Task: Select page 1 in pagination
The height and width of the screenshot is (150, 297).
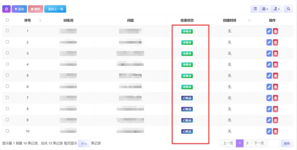Action: 240,143
